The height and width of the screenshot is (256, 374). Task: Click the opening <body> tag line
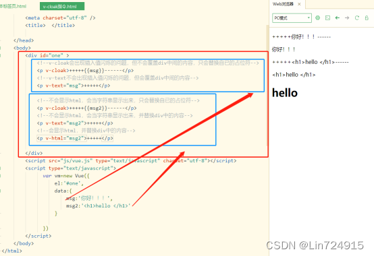[x=22, y=48]
